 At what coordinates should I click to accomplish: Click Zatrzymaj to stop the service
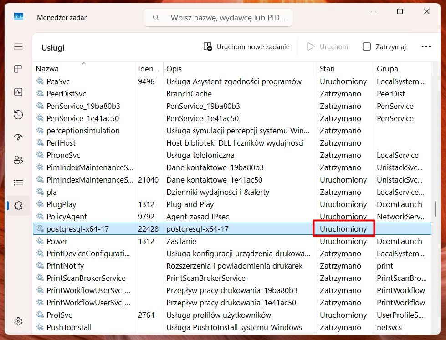(384, 46)
